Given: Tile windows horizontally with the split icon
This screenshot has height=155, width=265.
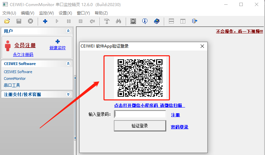Looking at the screenshot, I should [x=171, y=21].
